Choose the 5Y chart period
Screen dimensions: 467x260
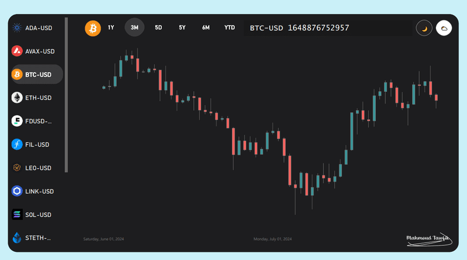182,28
